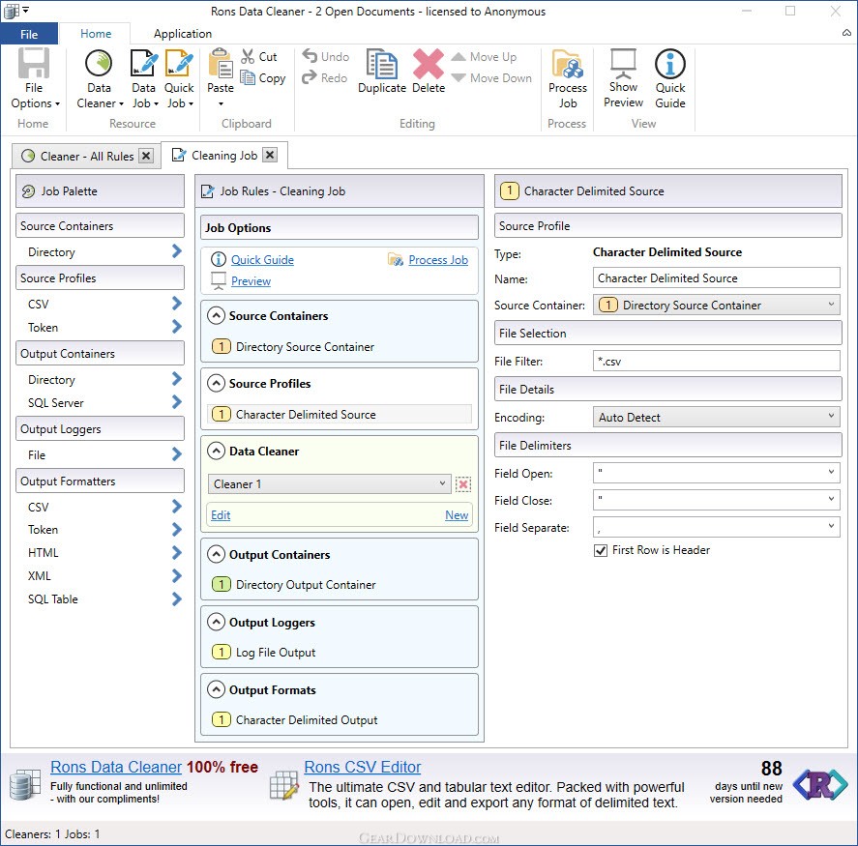Undo the last action
Image resolution: width=858 pixels, height=846 pixels.
pyautogui.click(x=326, y=56)
